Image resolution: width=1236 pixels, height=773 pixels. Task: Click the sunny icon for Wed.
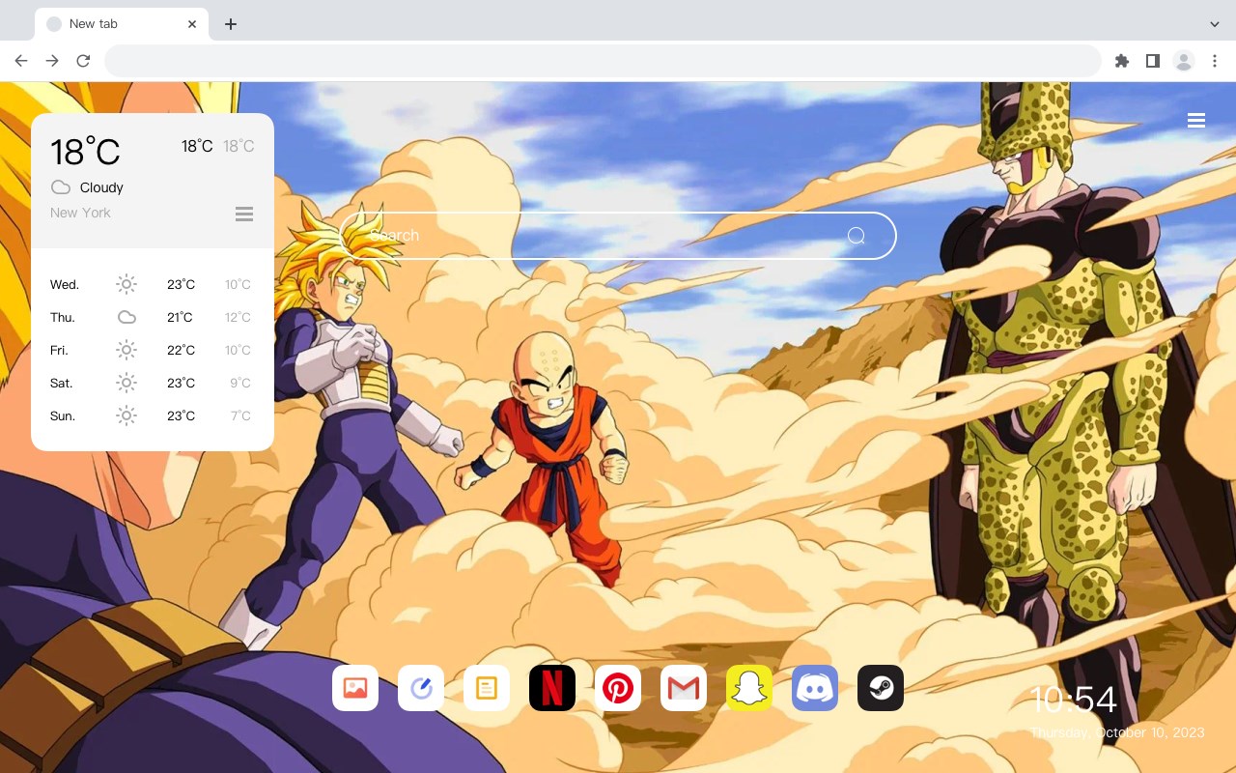(126, 284)
